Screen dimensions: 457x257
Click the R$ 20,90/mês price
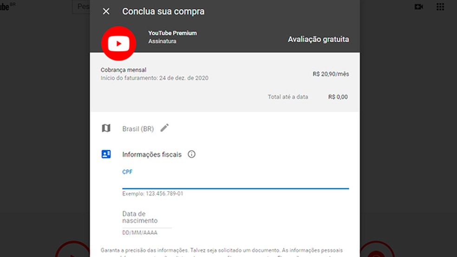331,74
